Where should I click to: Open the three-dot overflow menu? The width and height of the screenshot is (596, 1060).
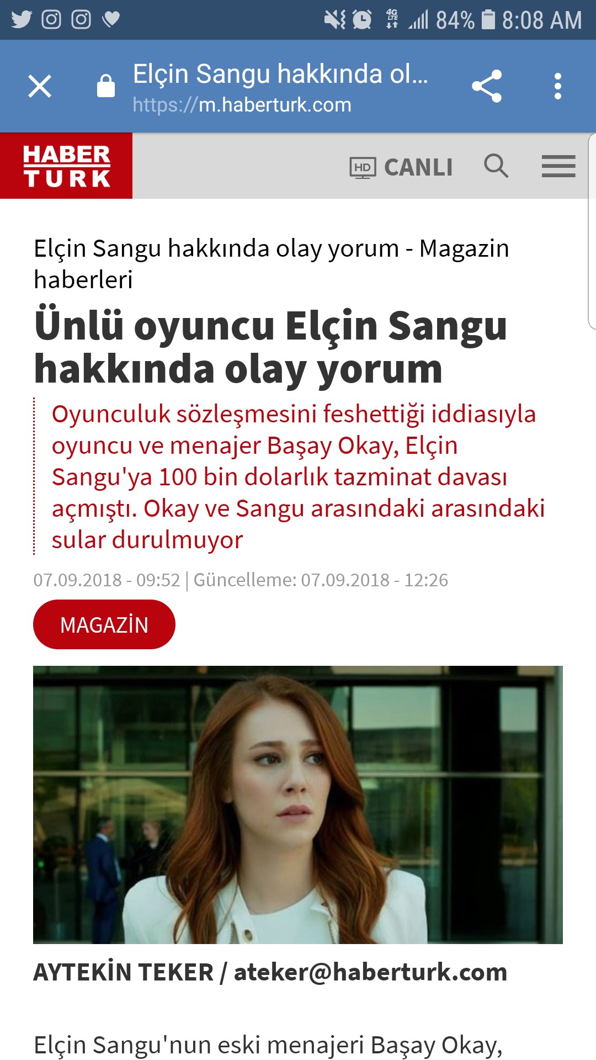[558, 86]
